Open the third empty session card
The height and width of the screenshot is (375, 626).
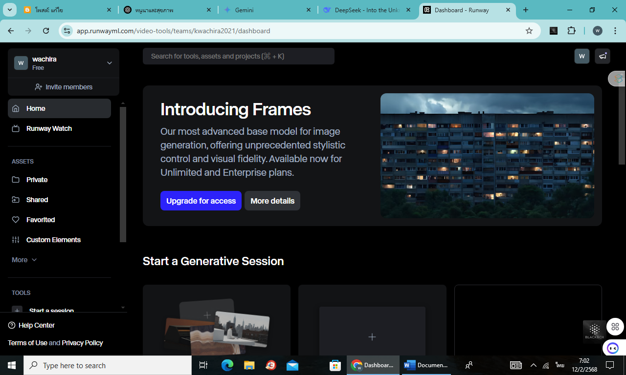point(528,320)
